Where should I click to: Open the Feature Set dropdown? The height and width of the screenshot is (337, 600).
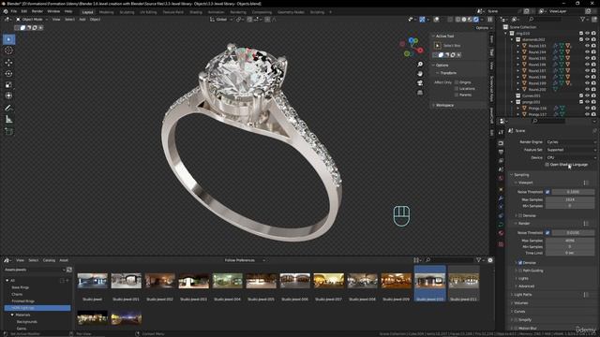pos(571,150)
